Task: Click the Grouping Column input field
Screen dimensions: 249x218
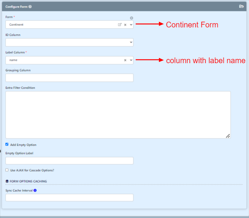Action: pos(70,78)
